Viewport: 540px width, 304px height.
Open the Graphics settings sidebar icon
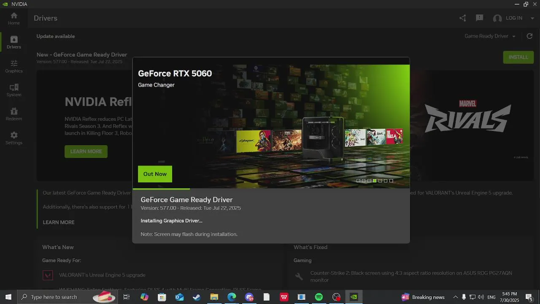tap(14, 66)
